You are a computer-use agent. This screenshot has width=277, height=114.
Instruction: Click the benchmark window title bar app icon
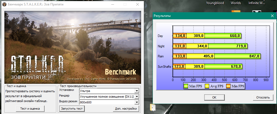[x=5, y=4]
